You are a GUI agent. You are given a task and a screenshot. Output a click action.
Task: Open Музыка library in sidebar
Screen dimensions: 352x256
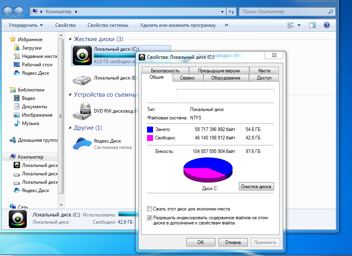(30, 123)
